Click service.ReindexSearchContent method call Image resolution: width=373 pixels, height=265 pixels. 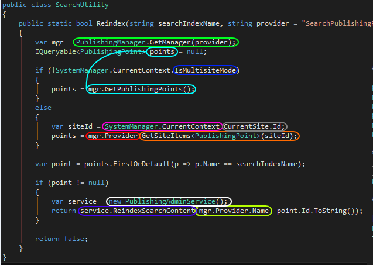coord(137,211)
